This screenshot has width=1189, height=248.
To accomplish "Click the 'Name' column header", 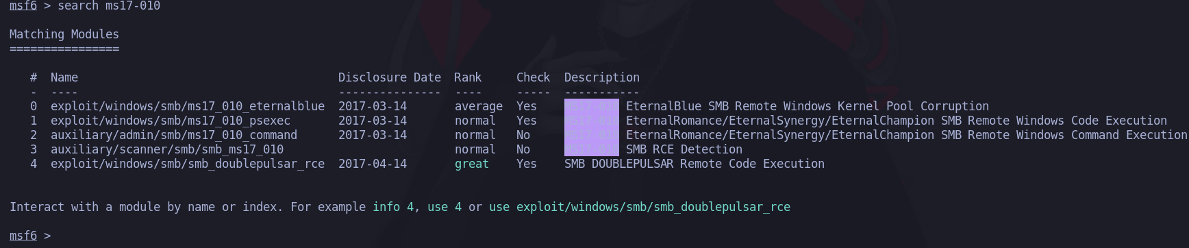I will [64, 77].
